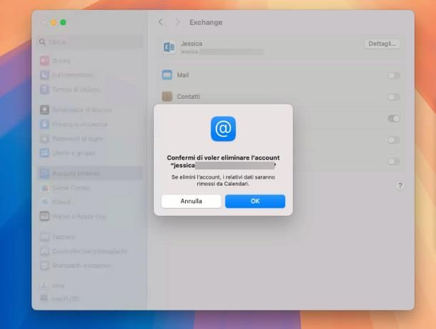Cancel the deletion by clicking Annulla
This screenshot has height=329, width=436.
point(192,201)
